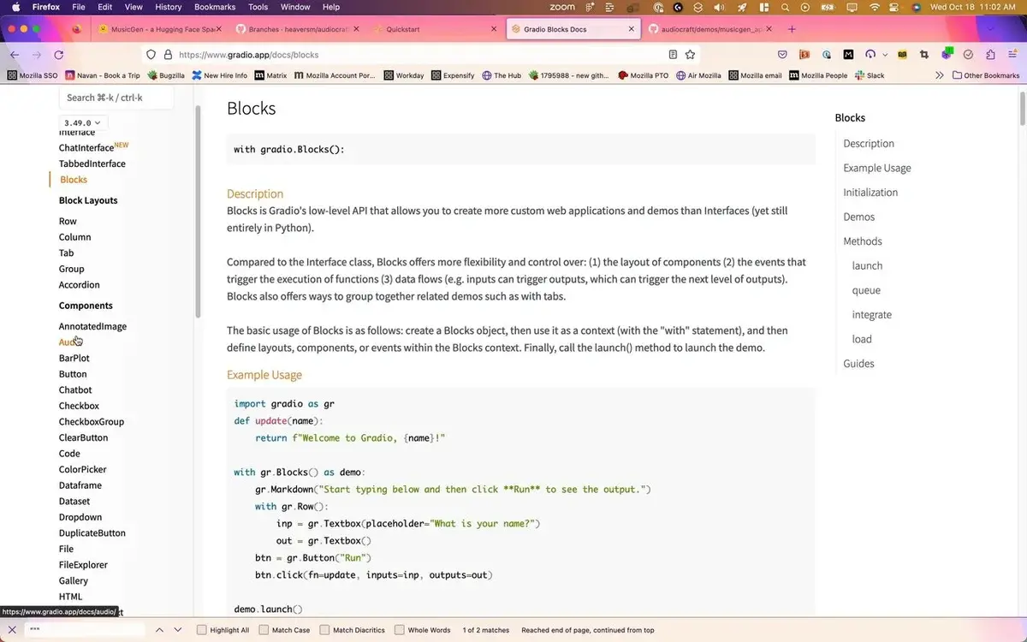Open the Accordion layout docs link
1027x642 pixels.
click(x=80, y=285)
